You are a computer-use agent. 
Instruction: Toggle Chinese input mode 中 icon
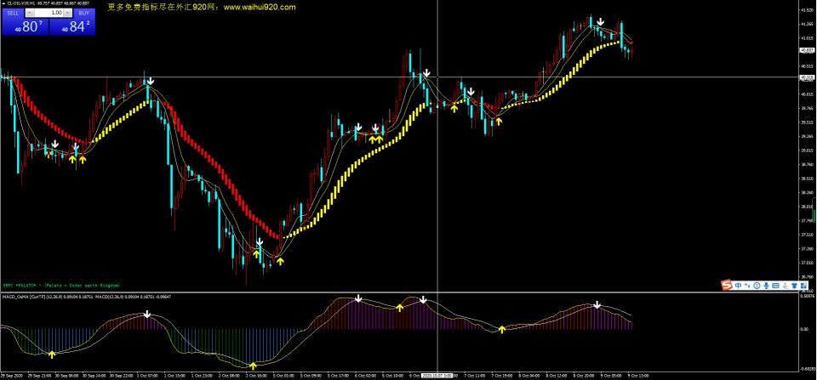tap(739, 286)
